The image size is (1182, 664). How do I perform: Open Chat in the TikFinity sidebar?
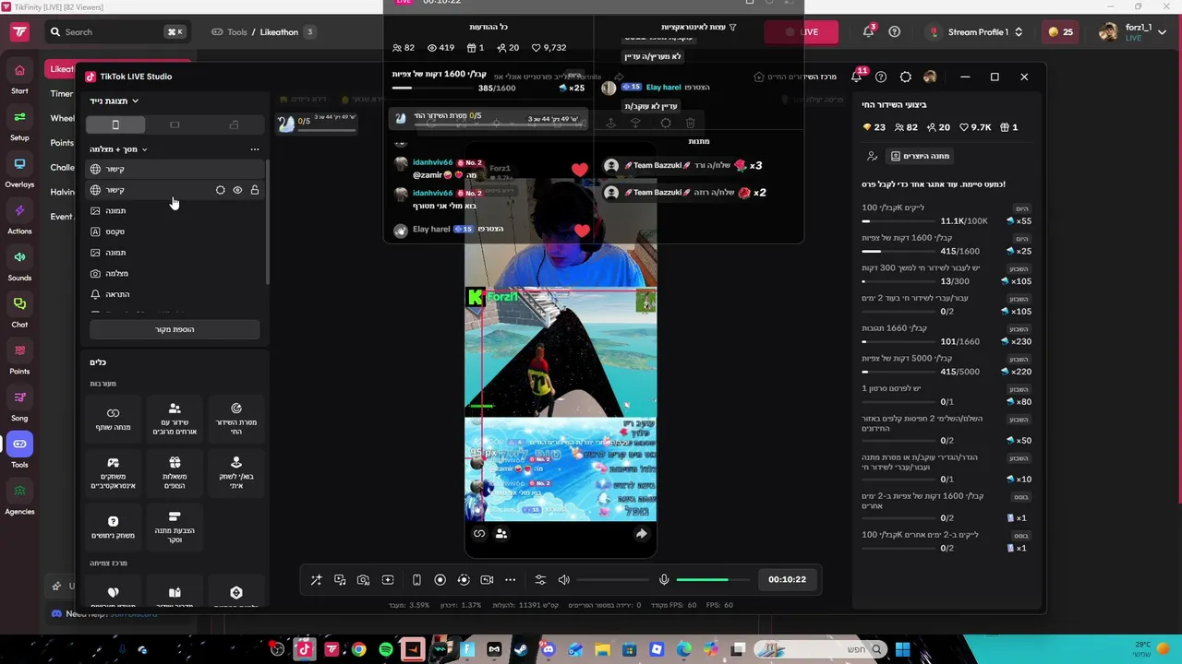(x=19, y=312)
